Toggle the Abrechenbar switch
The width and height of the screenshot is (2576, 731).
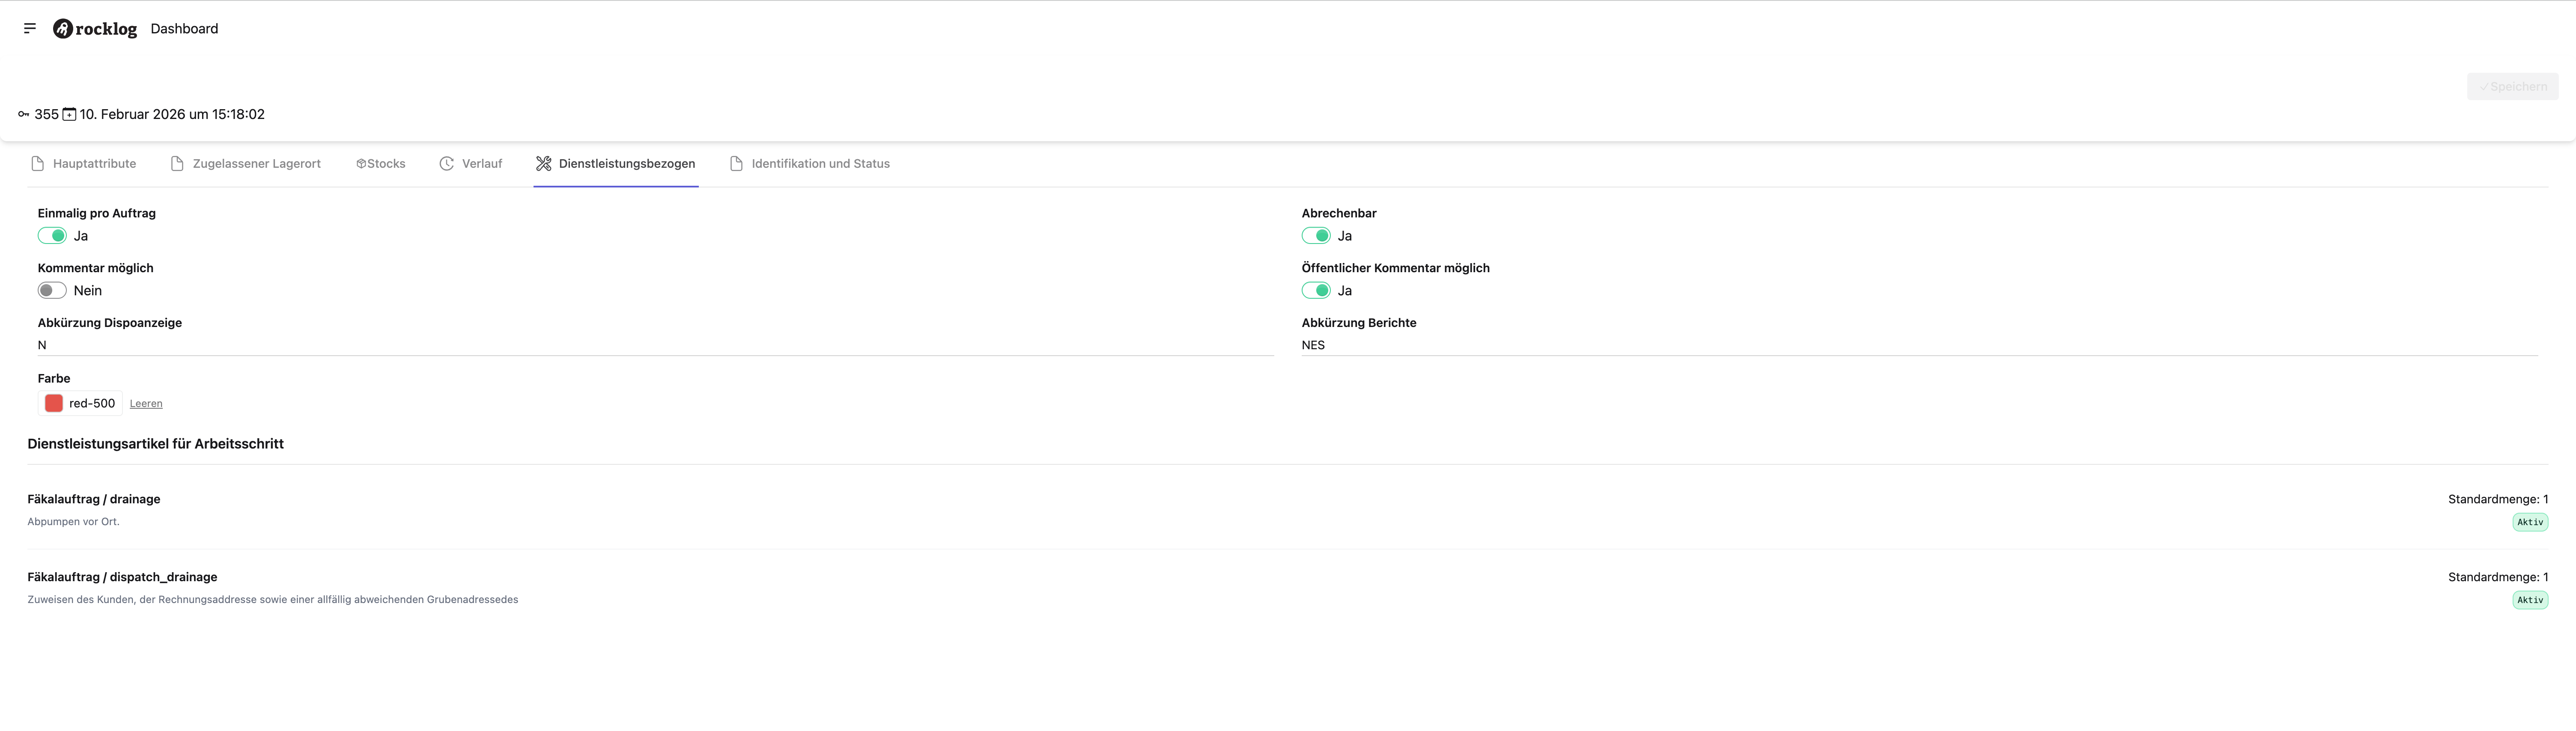point(1316,236)
